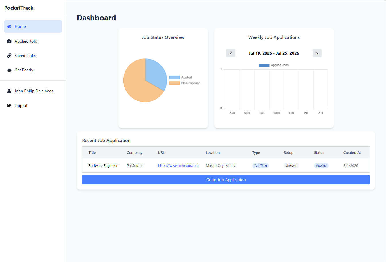The image size is (386, 262).
Task: Click the robot icon beside Get Ready
Action: 9,70
